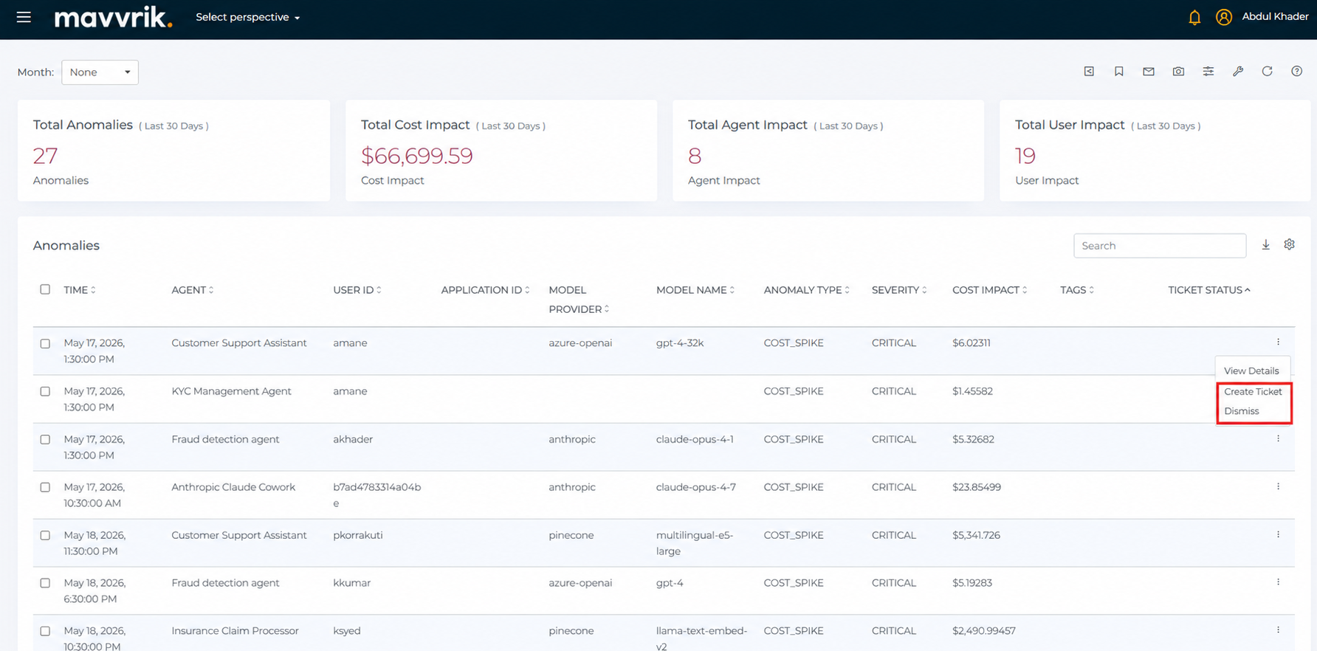Click the $5,341.726 cost impact cell
This screenshot has width=1317, height=651.
coord(976,535)
